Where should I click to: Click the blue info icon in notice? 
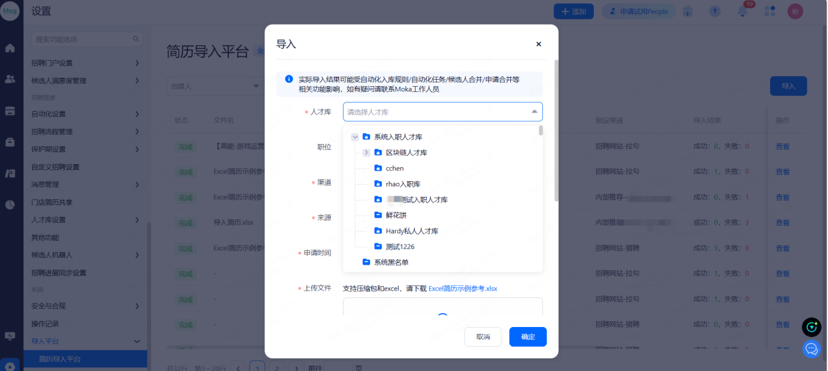(x=289, y=79)
